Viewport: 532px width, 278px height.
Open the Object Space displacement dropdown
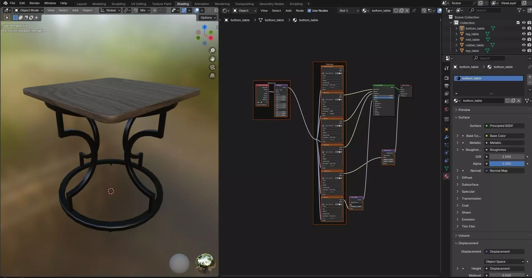tap(504, 262)
